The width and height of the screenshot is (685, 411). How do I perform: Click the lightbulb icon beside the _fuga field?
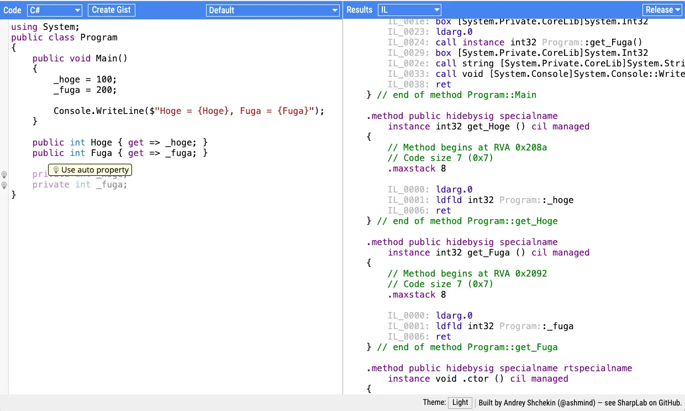click(4, 185)
